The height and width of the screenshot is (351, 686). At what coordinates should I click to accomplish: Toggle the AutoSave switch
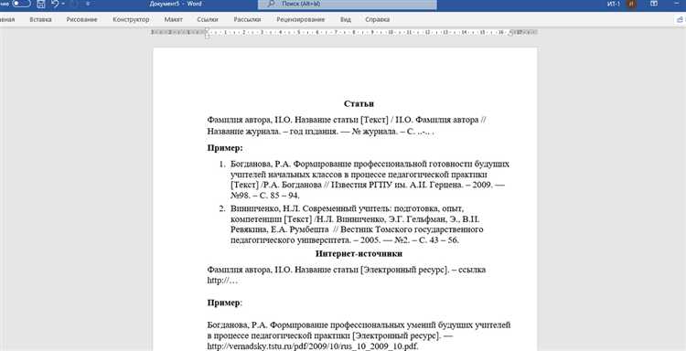[x=21, y=4]
